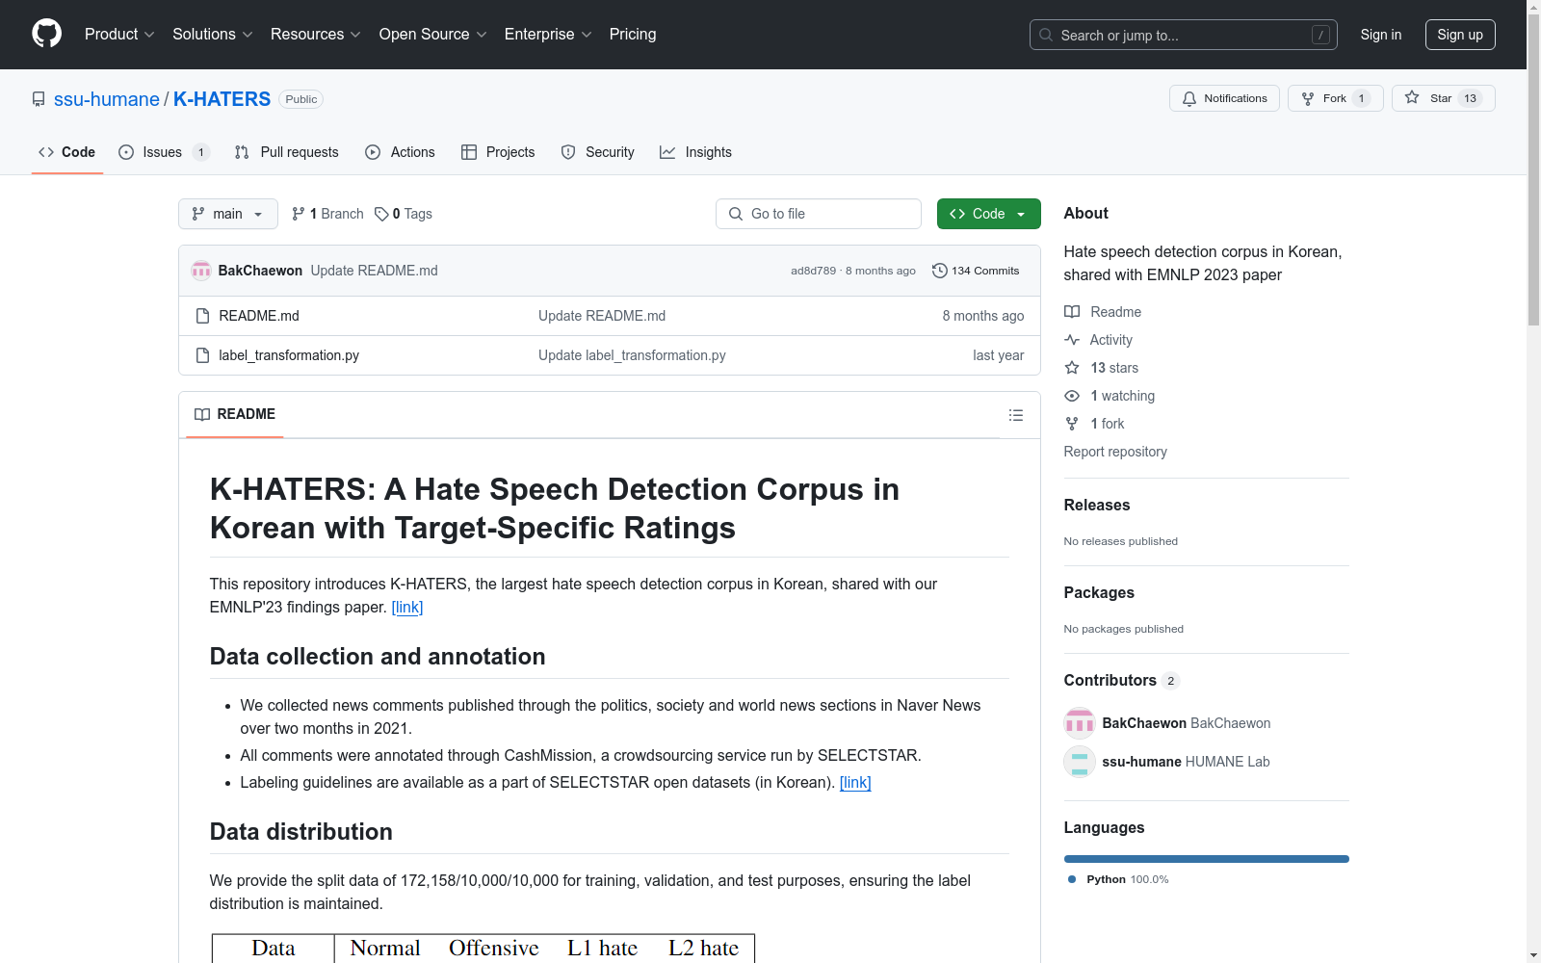Click the 13 stars link
The width and height of the screenshot is (1541, 963).
pos(1114,368)
